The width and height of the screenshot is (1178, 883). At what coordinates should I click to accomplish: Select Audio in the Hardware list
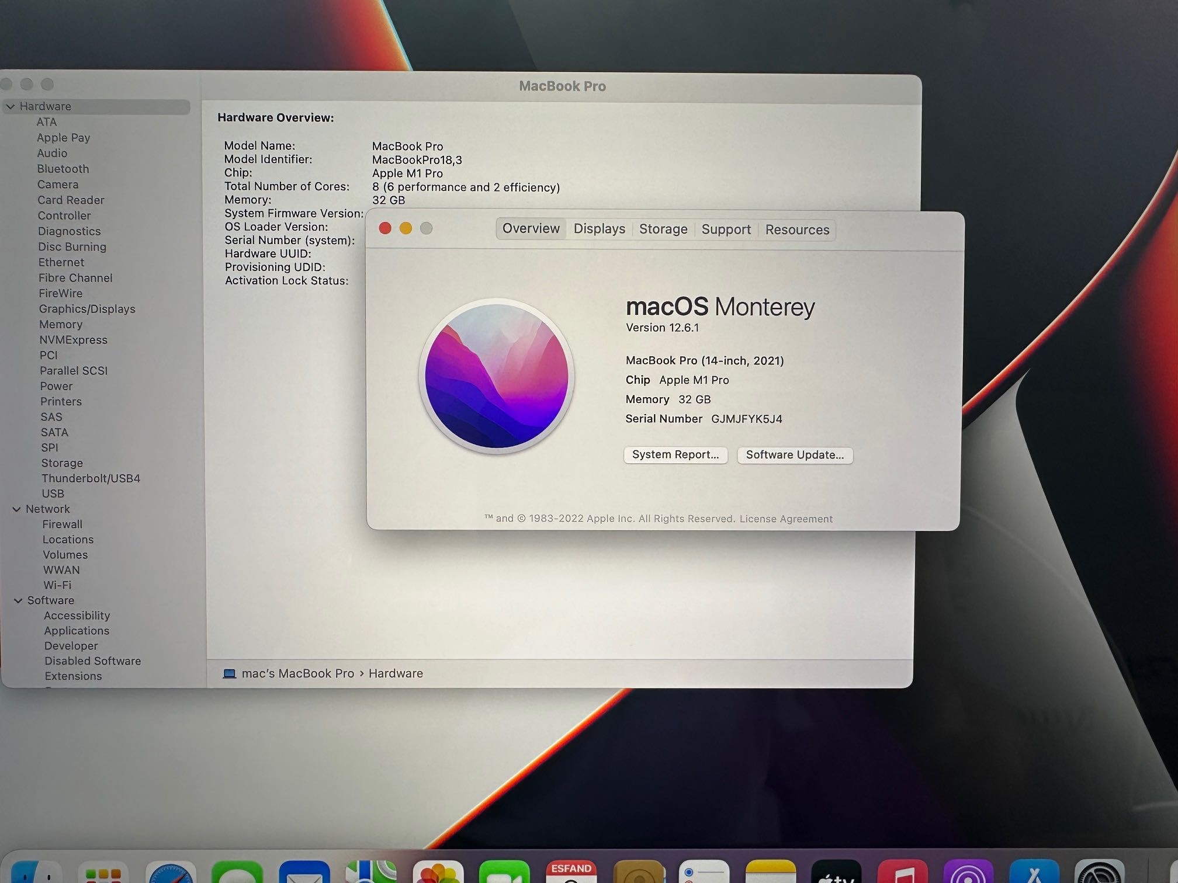pyautogui.click(x=52, y=153)
